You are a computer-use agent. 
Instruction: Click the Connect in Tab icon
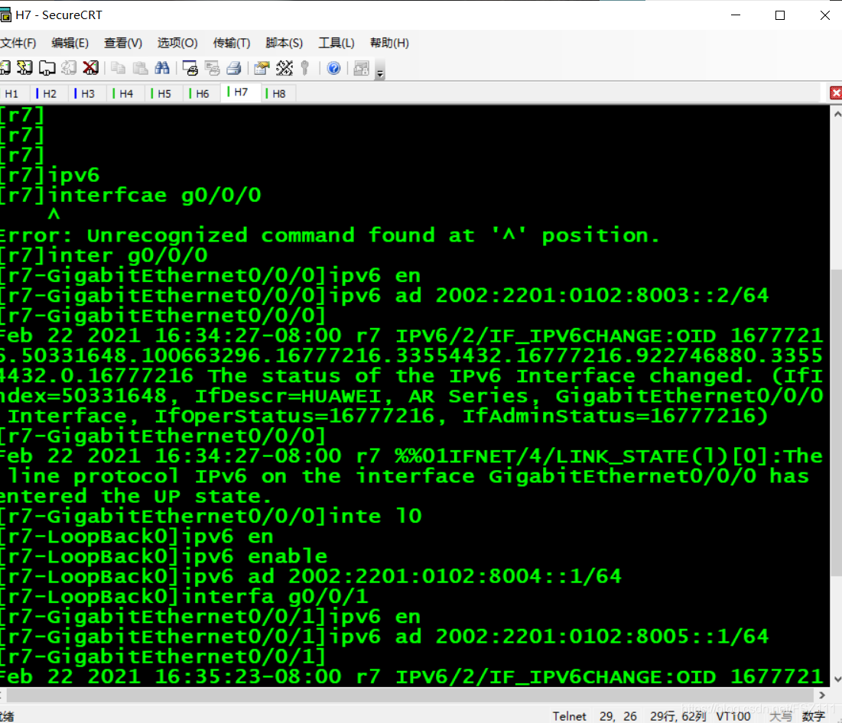point(47,68)
